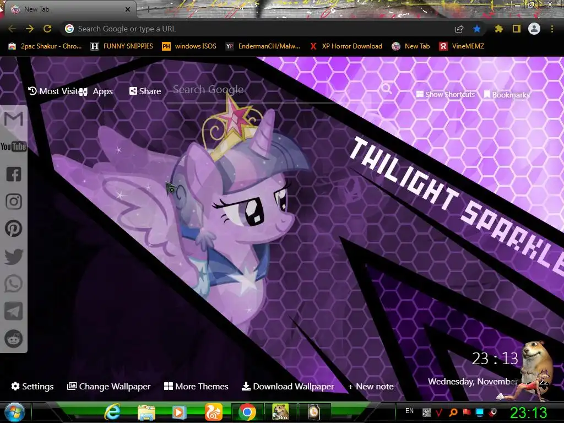Image resolution: width=564 pixels, height=423 pixels.
Task: Switch to Chrome on the taskbar
Action: coord(247,412)
